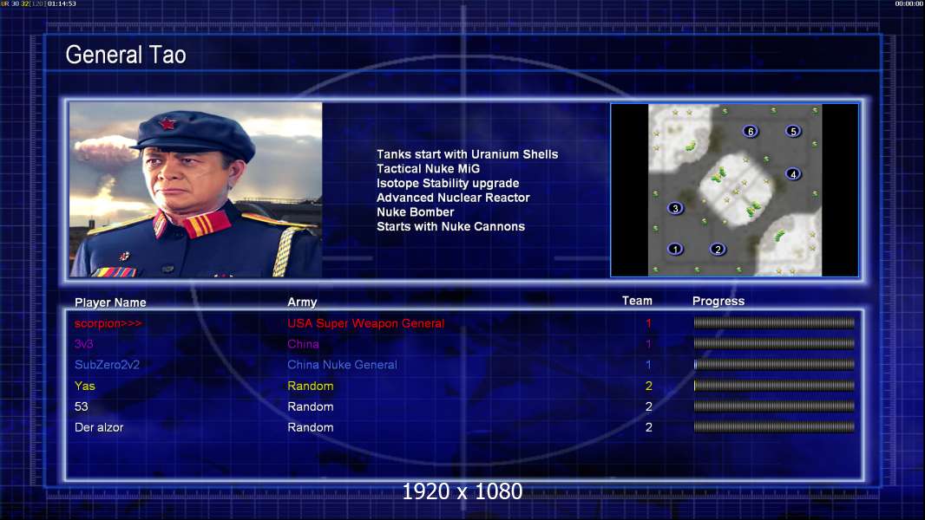Click the Team column header
The height and width of the screenshot is (520, 925).
click(637, 301)
